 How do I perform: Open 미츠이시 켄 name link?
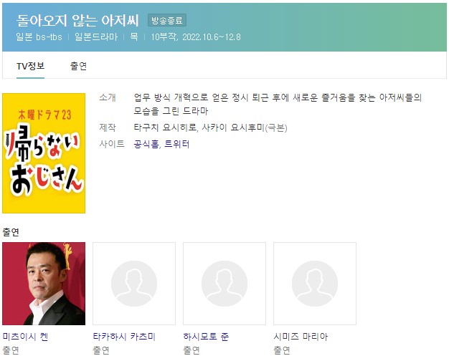(26, 337)
